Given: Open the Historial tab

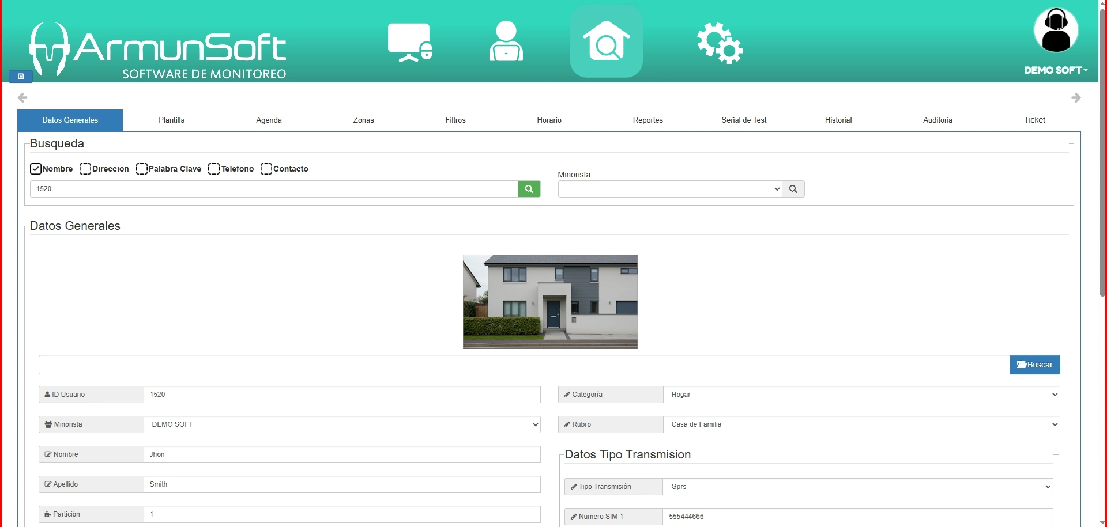Looking at the screenshot, I should pos(838,120).
